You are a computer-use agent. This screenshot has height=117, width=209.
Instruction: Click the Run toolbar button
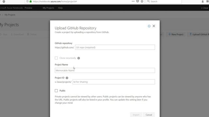[x=4, y=34]
